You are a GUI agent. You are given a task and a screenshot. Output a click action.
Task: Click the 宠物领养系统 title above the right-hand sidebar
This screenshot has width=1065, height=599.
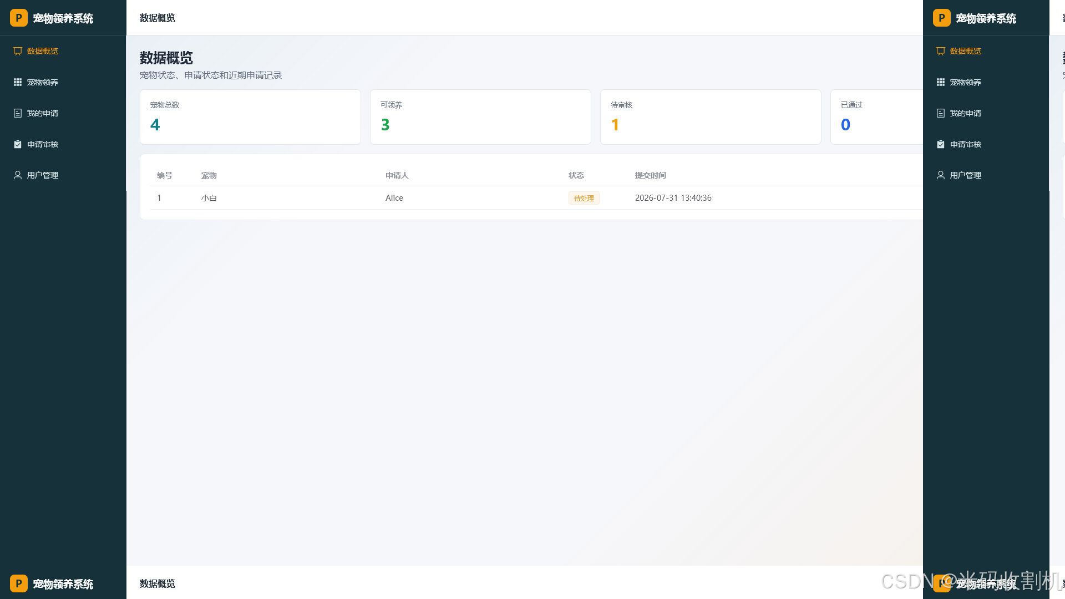[986, 18]
